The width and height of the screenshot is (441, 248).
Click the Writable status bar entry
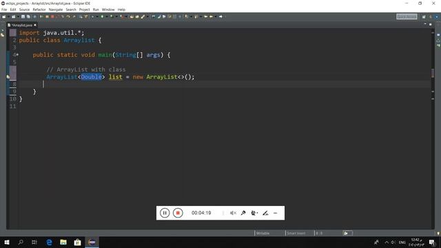point(263,233)
